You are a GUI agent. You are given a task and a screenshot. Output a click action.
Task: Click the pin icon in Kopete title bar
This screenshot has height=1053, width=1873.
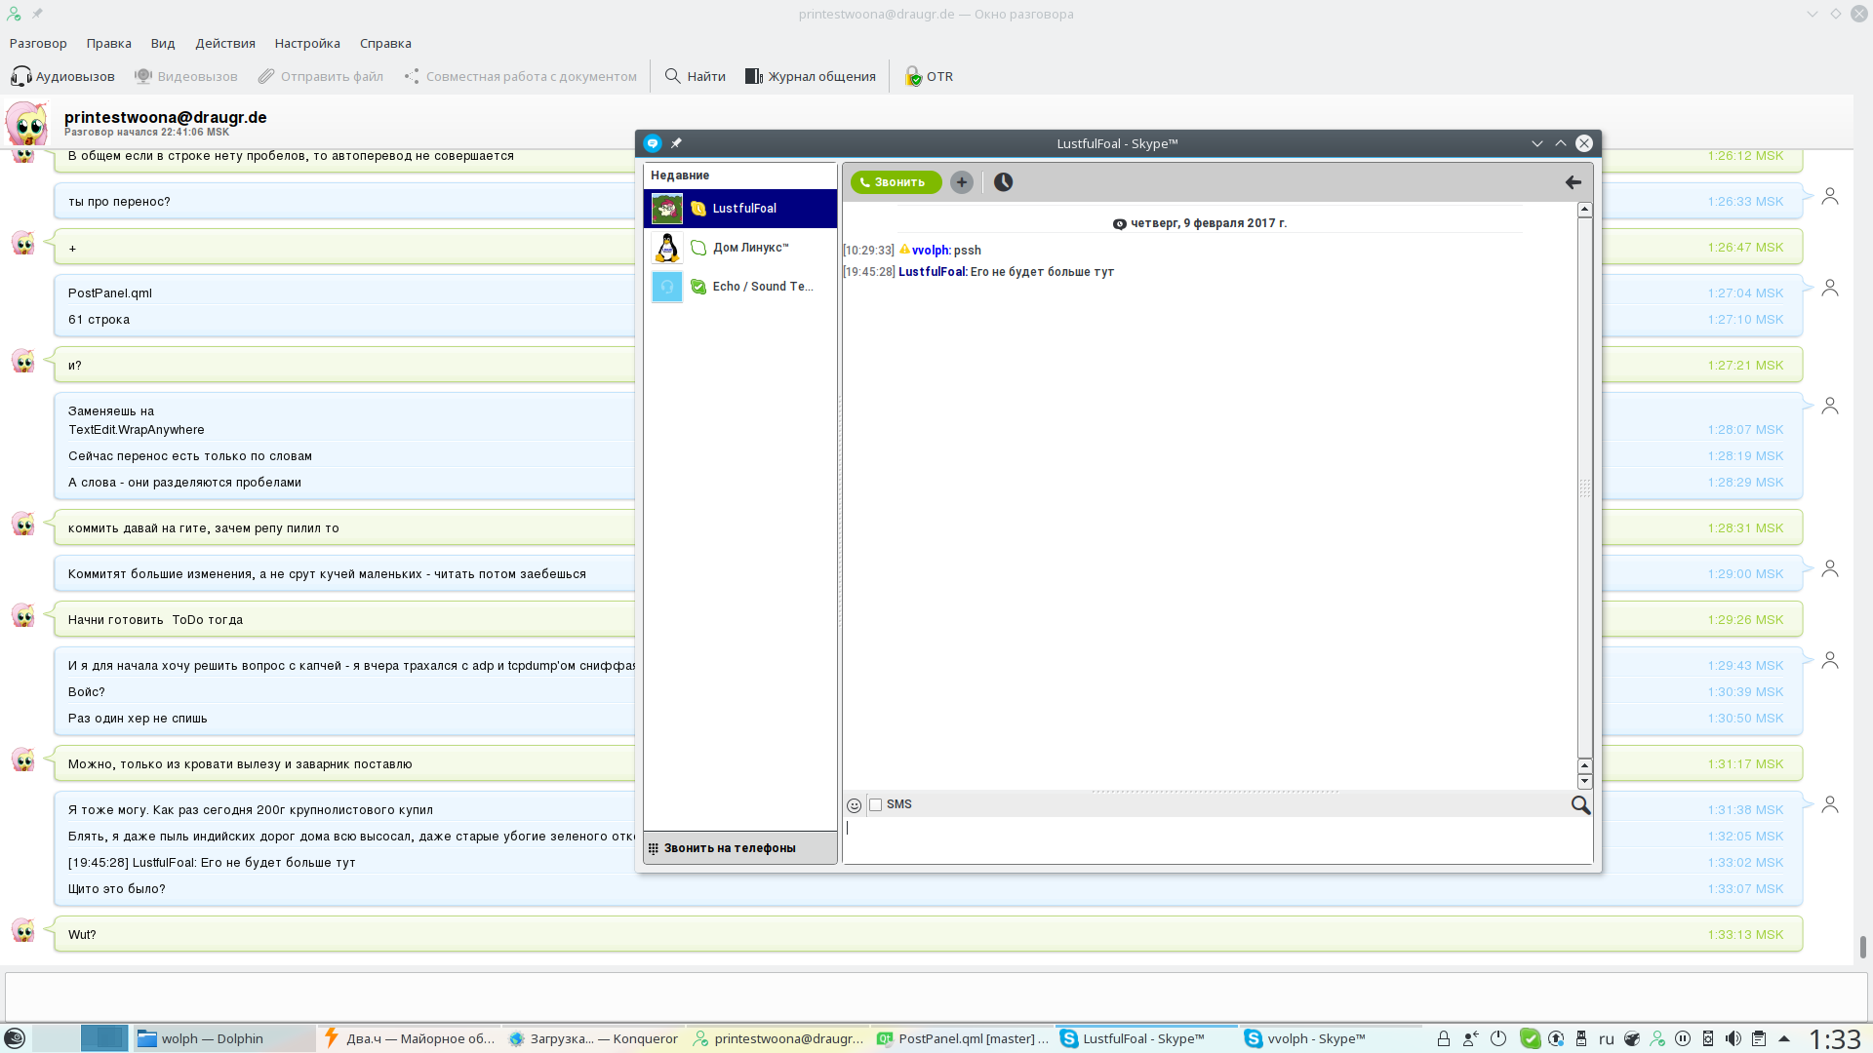[x=37, y=14]
